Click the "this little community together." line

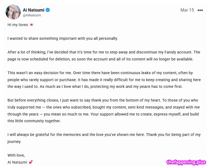tap(34, 121)
